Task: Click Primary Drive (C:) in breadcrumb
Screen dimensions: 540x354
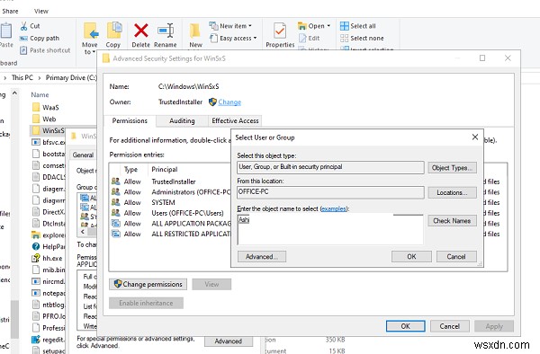Action: pos(71,78)
